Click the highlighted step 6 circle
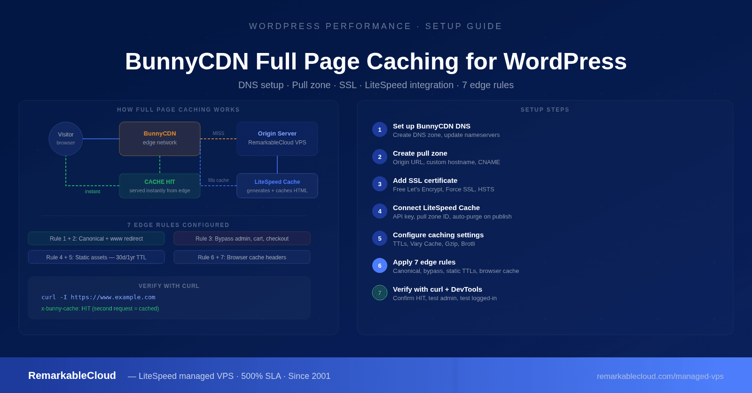 380,265
